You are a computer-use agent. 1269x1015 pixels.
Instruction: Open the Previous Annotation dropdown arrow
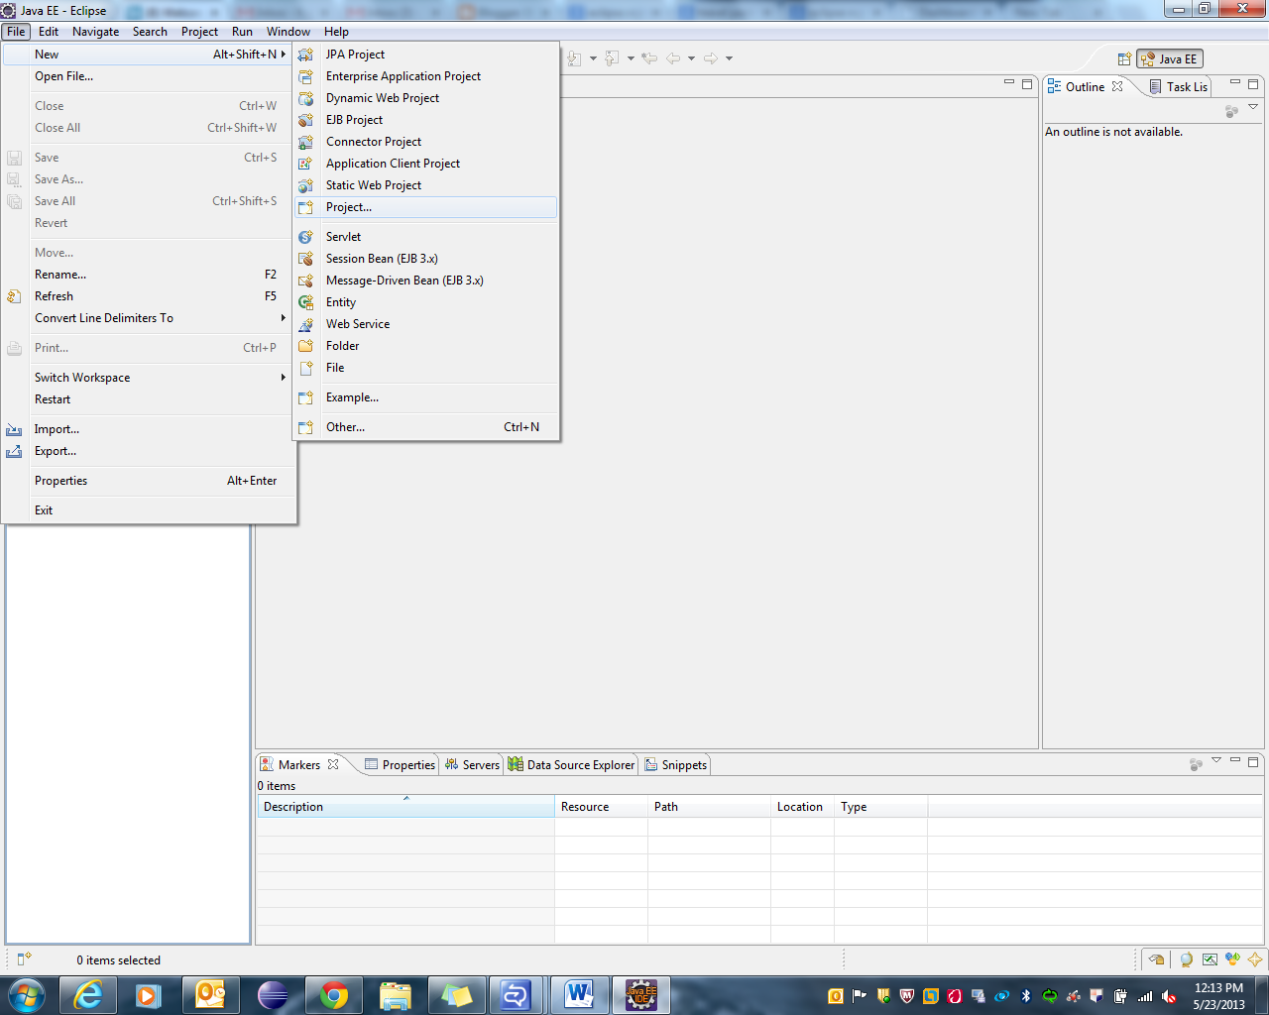[631, 58]
